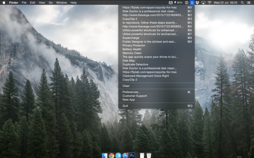This screenshot has height=158, width=254.
Task: Select the 'Folder Designer is the slickest' clip
Action: point(157,42)
